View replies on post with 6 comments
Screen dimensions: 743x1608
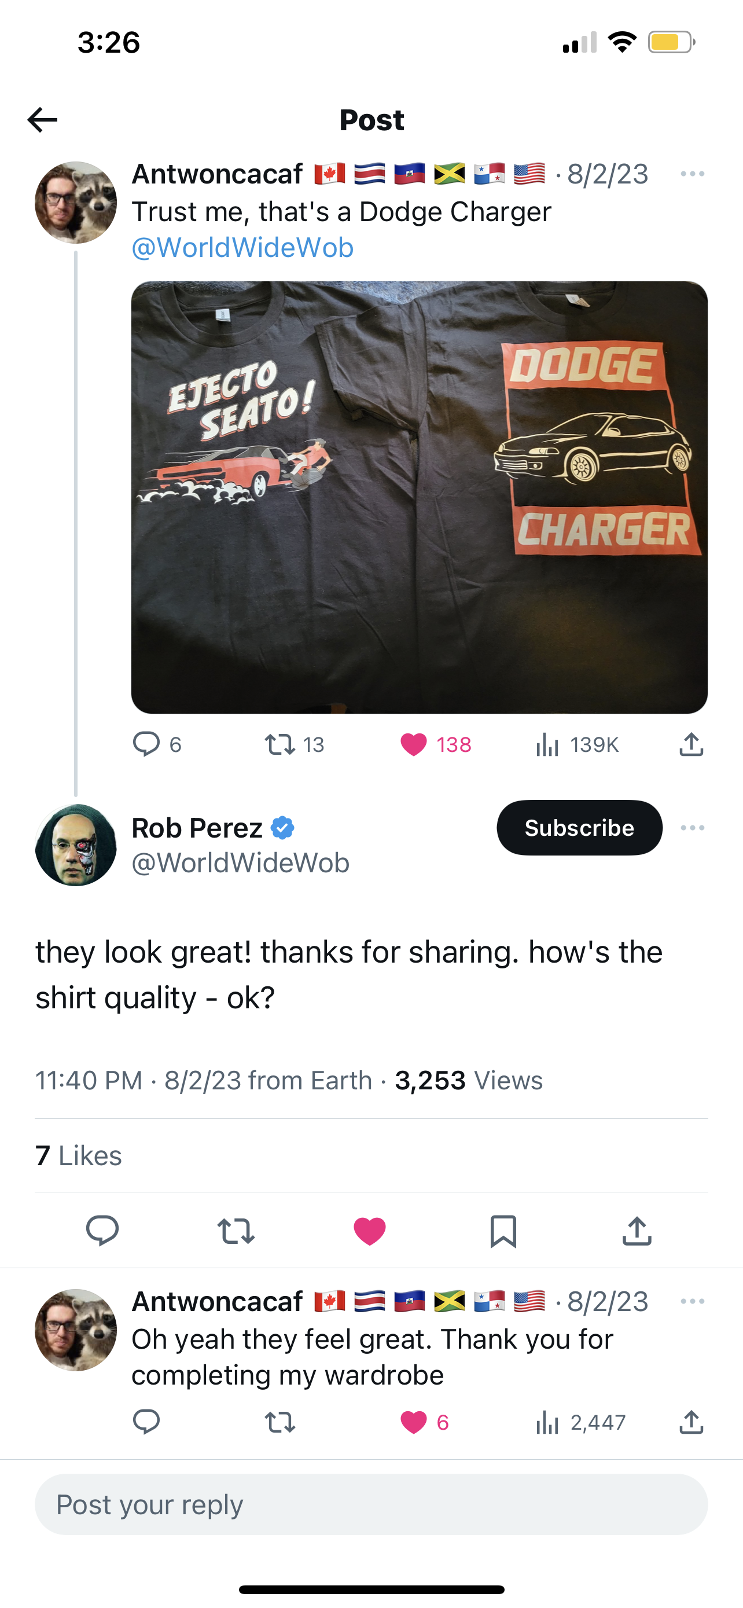(x=146, y=744)
